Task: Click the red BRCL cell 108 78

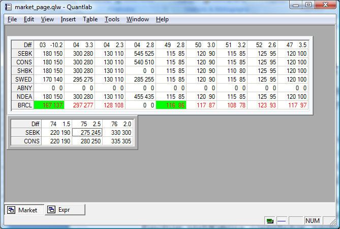Action: point(232,105)
